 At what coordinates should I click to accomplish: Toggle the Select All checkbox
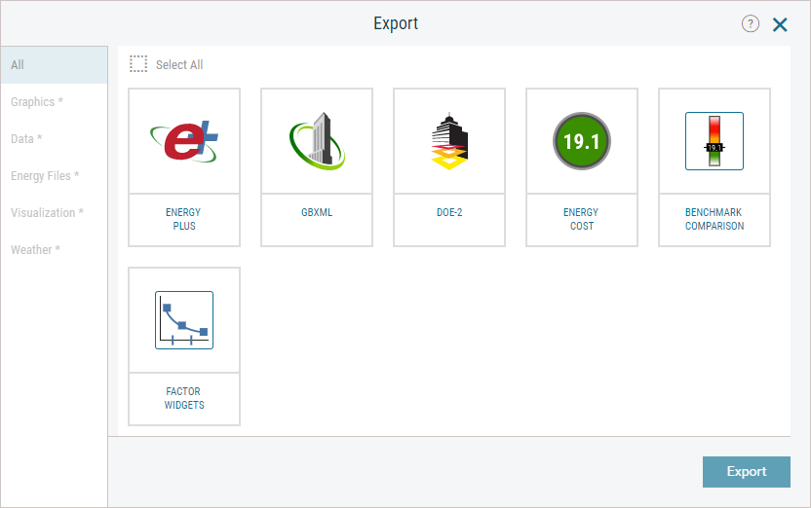pos(138,64)
